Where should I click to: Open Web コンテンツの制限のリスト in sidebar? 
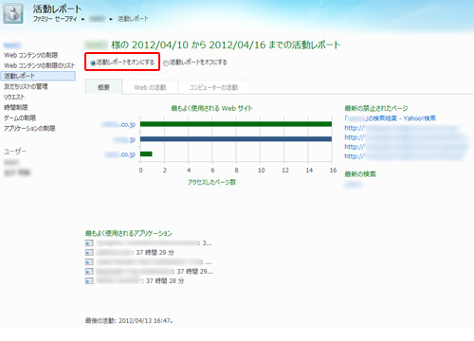pyautogui.click(x=40, y=65)
